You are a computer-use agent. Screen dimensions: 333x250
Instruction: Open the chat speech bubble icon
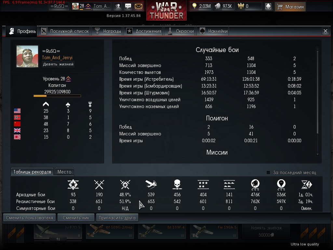click(128, 7)
